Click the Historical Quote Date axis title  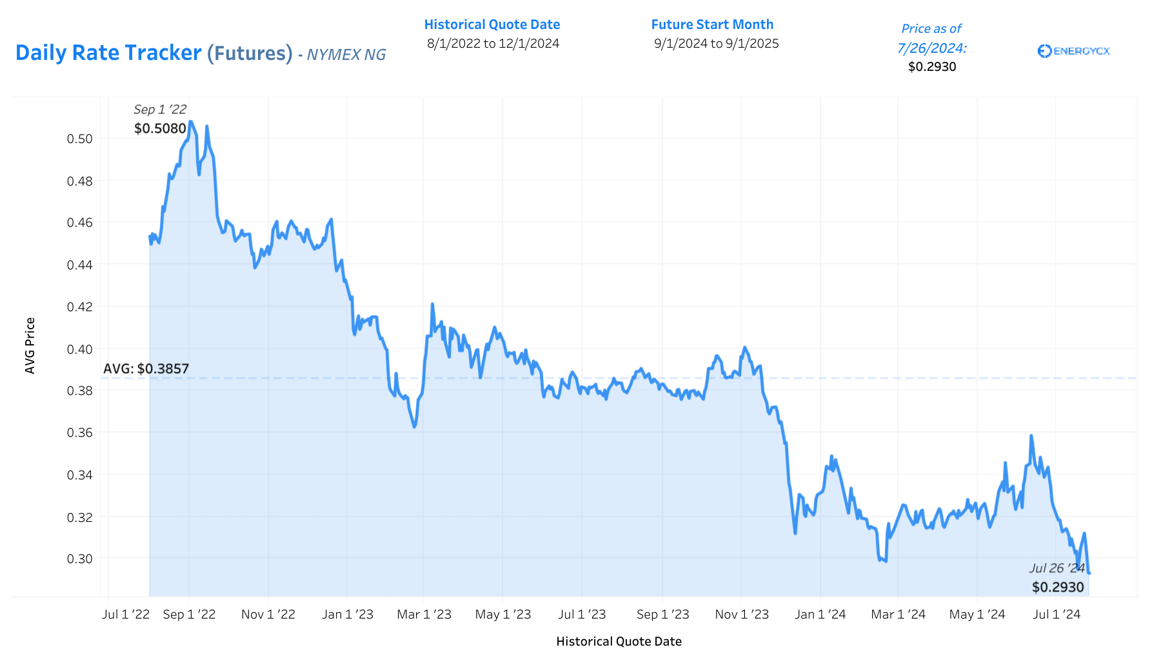pos(619,641)
